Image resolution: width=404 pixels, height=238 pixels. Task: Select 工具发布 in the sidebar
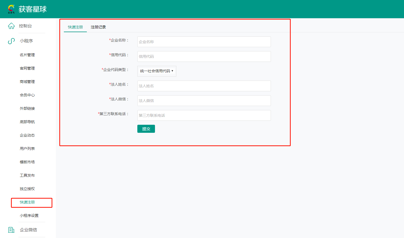27,175
